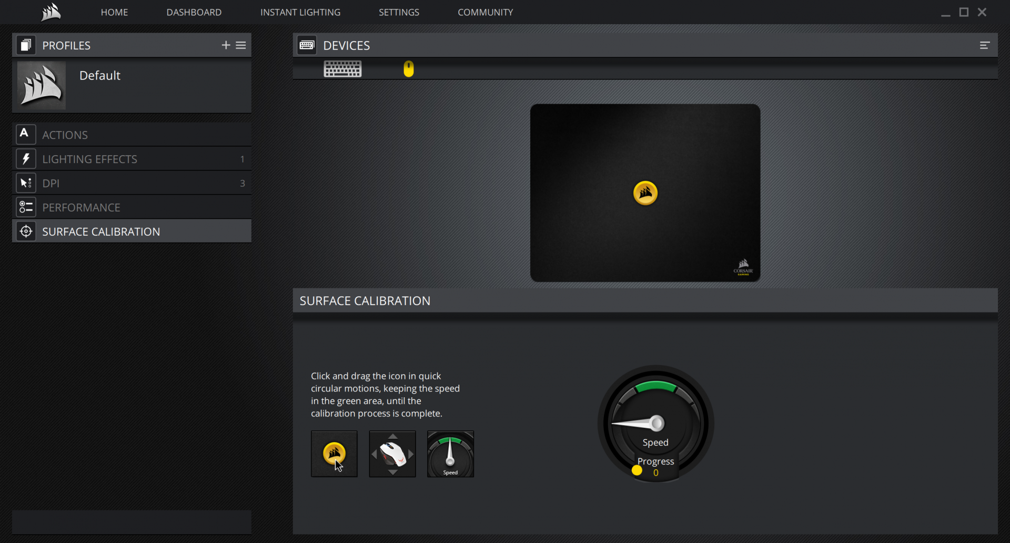Open the ACTIONS section
Viewport: 1010px width, 543px height.
coord(132,135)
